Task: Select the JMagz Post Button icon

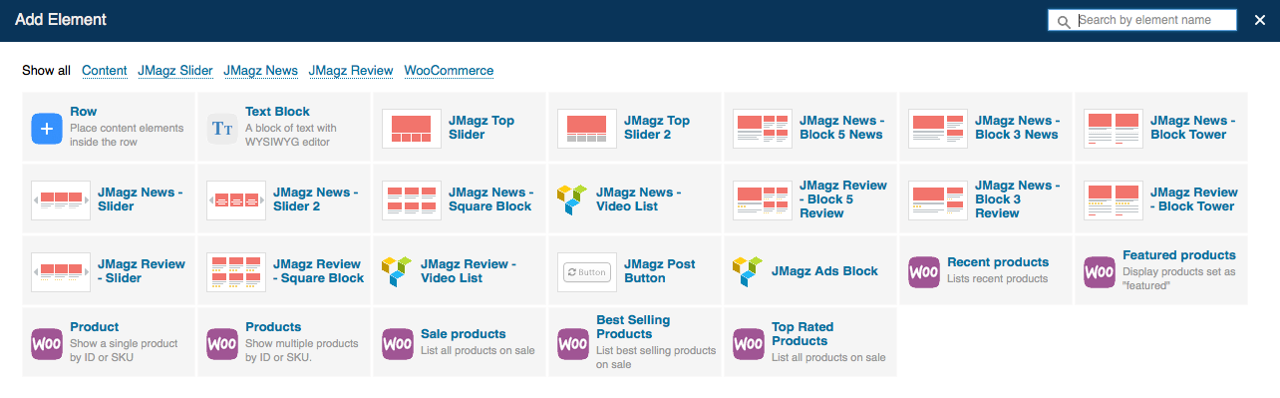Action: tap(587, 272)
